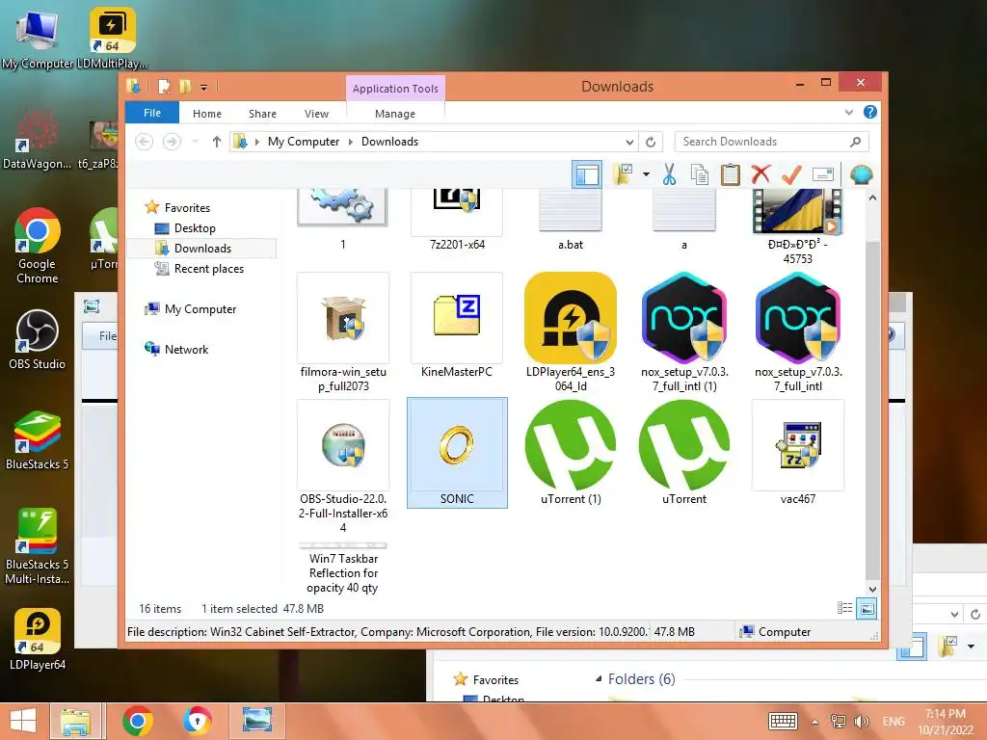
Task: Open Recent places in Favorites
Action: click(x=209, y=269)
